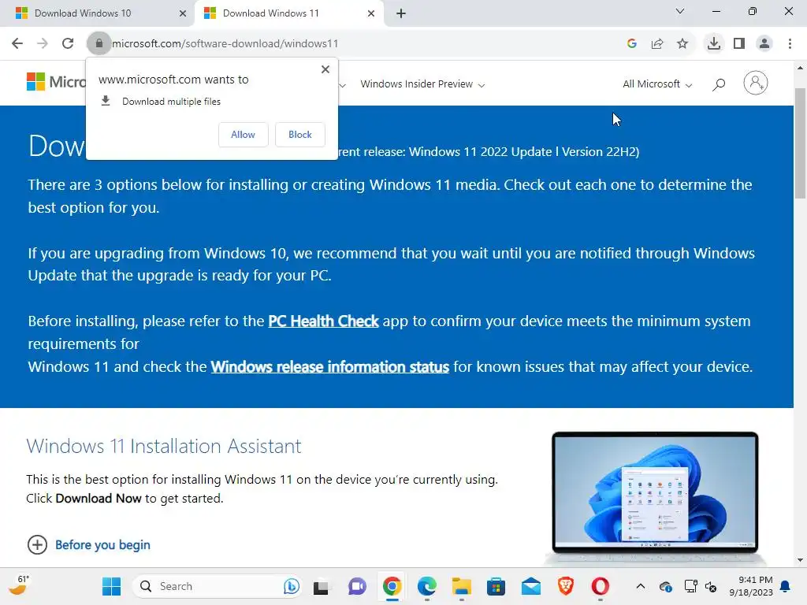Click the Google icon in address bar
The height and width of the screenshot is (605, 807).
tap(632, 44)
